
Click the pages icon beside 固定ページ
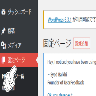point(3,60)
